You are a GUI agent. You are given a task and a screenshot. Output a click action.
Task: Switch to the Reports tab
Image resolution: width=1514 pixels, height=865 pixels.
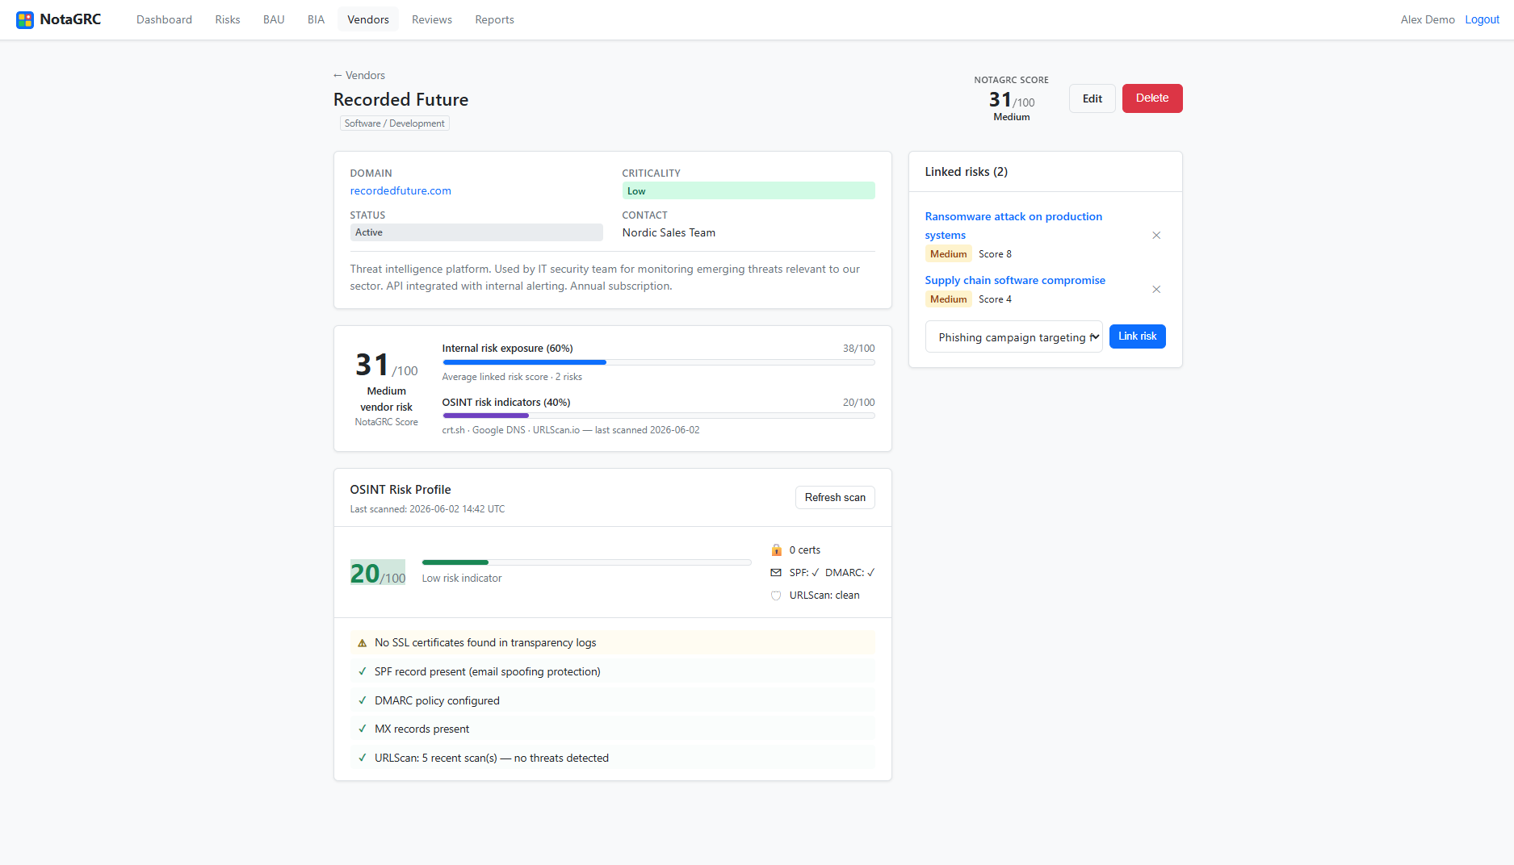pos(494,19)
